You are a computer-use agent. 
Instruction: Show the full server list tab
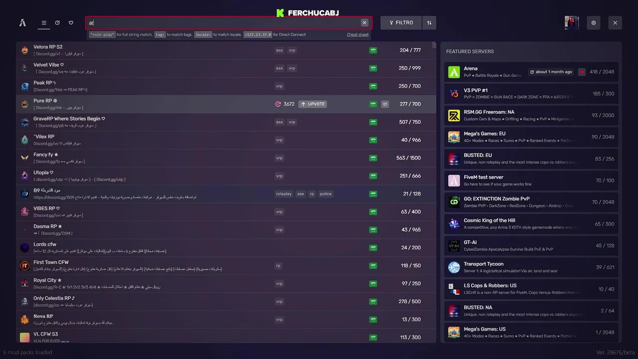[x=44, y=22]
